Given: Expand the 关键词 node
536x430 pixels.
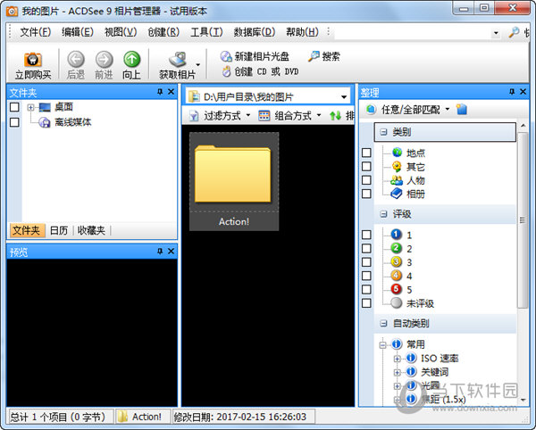Looking at the screenshot, I should coord(397,372).
